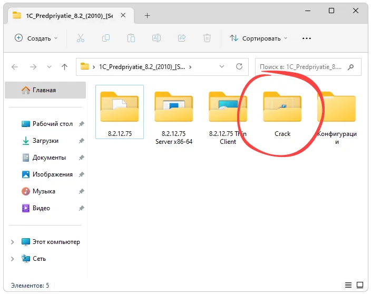The image size is (371, 294).
Task: Select the 8.2.12.75 Thin Client folder
Action: pos(228,117)
